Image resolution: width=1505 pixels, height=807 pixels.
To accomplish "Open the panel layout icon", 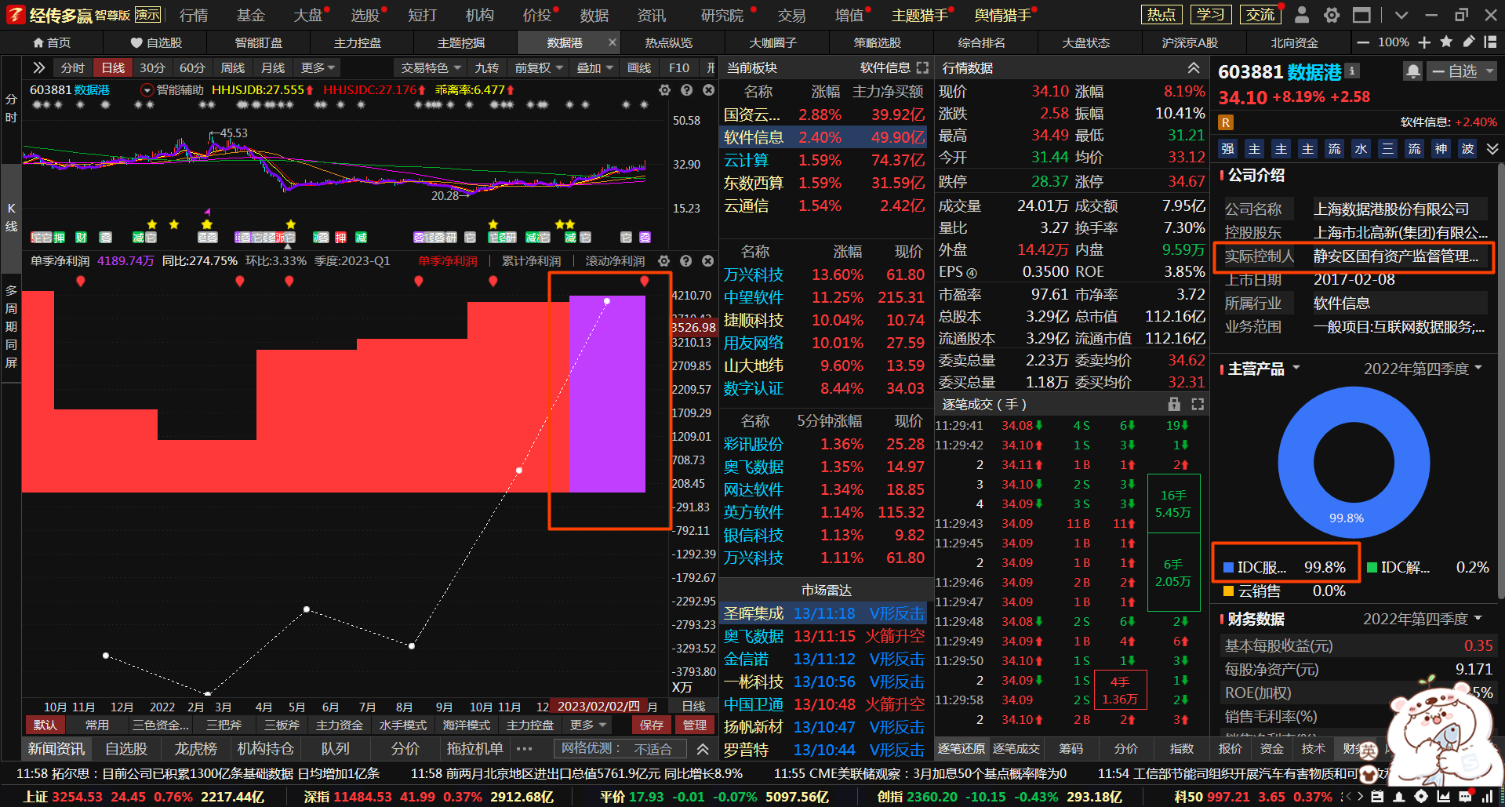I will (x=1490, y=42).
